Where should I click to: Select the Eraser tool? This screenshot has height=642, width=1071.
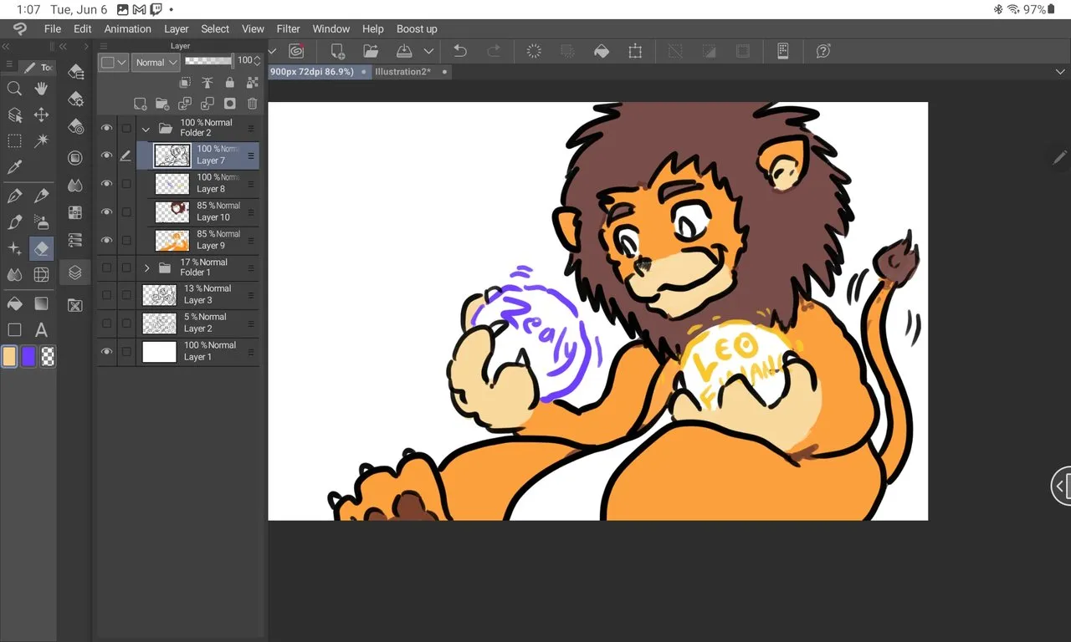tap(41, 248)
